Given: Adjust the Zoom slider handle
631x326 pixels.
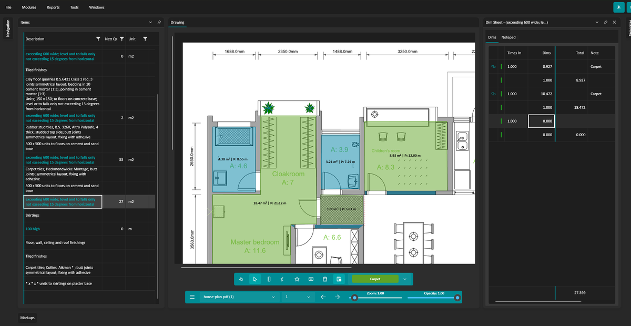Looking at the screenshot, I should [x=355, y=298].
